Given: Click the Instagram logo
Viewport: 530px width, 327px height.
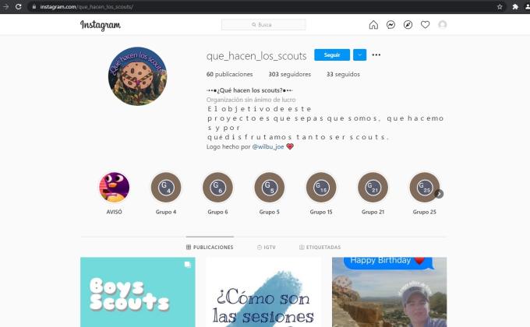Looking at the screenshot, I should pos(101,25).
